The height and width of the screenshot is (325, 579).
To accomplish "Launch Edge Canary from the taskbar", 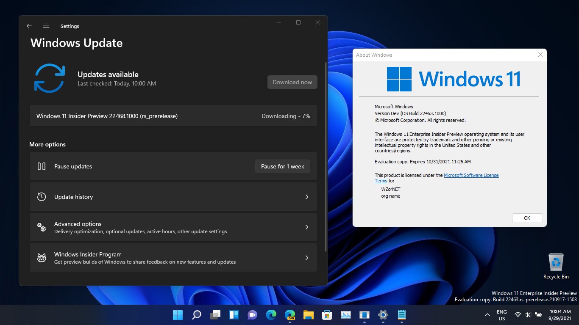I will pyautogui.click(x=290, y=315).
